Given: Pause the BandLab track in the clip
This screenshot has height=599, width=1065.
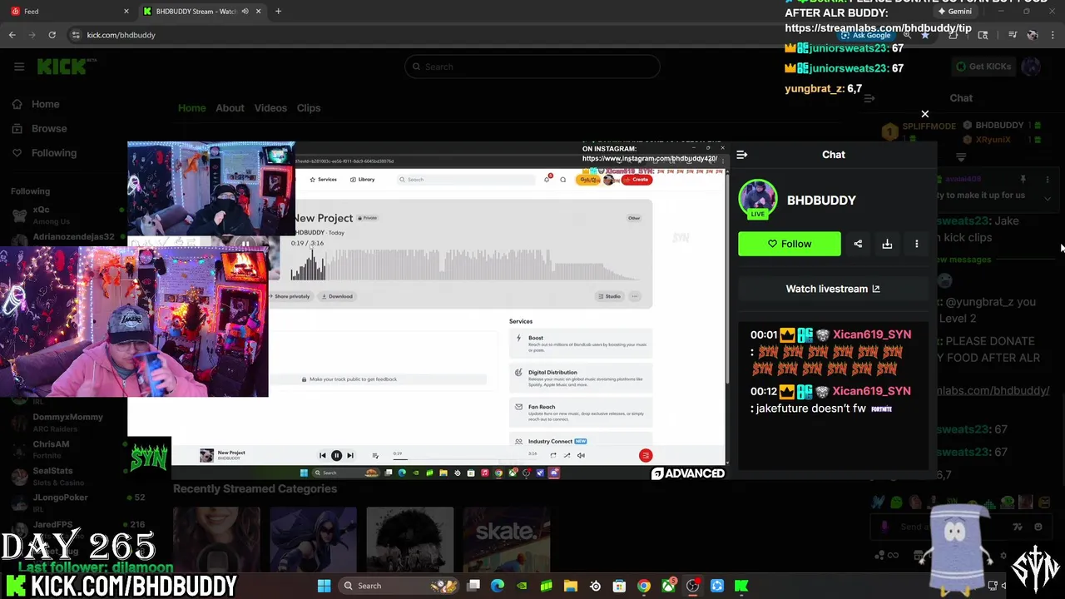Looking at the screenshot, I should point(336,456).
